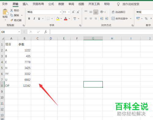Open fill color dropdown arrow
Screen dimensions: 153x120
pyautogui.click(x=61, y=19)
